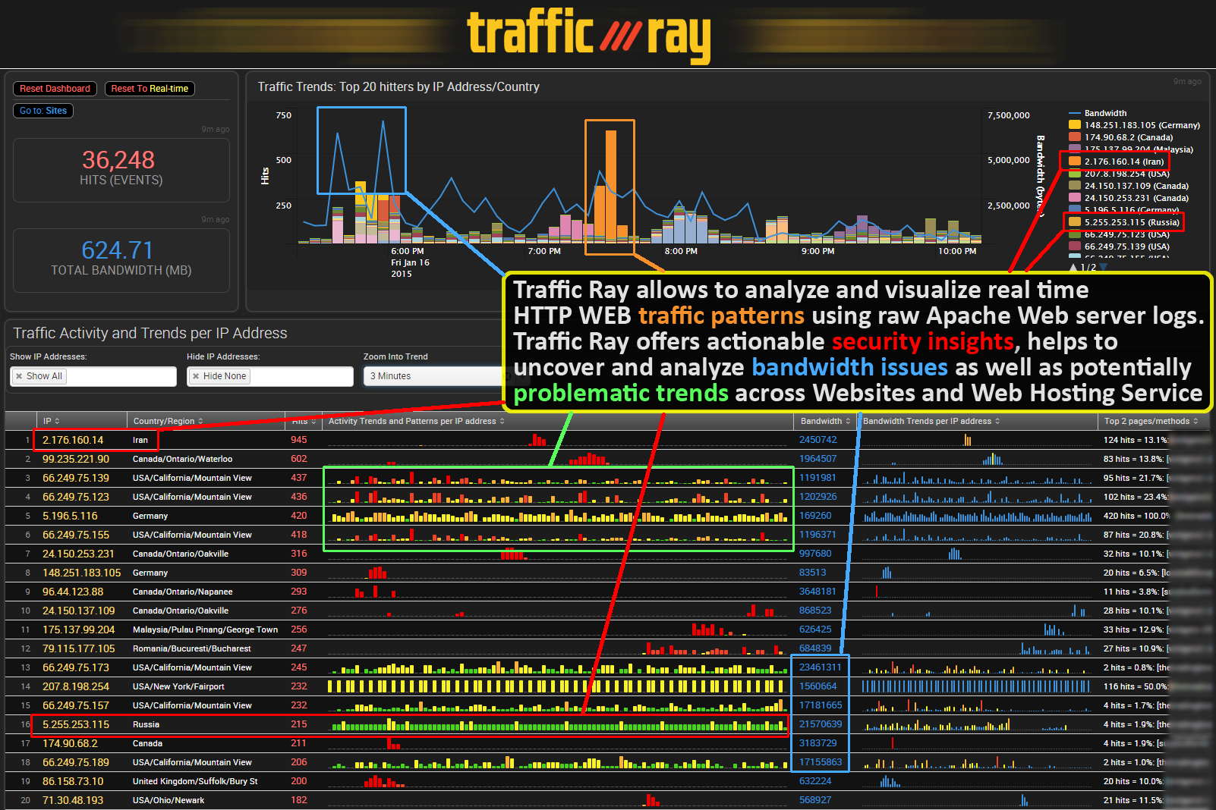
Task: Click the Reset Dashboard button
Action: (x=55, y=89)
